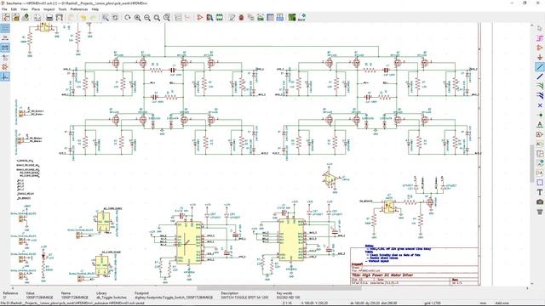Generate Bill of Materials icon

click(280, 17)
